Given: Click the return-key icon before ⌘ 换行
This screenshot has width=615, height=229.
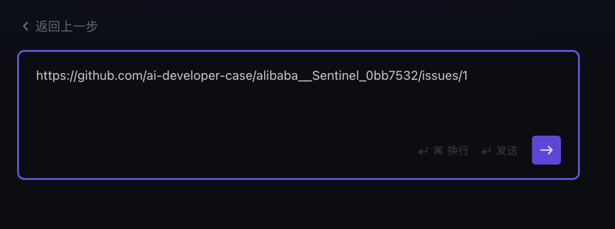Looking at the screenshot, I should coord(423,151).
